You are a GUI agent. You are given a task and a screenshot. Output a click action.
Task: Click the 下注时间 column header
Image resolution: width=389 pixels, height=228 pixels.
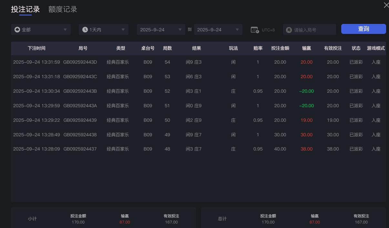pyautogui.click(x=36, y=48)
